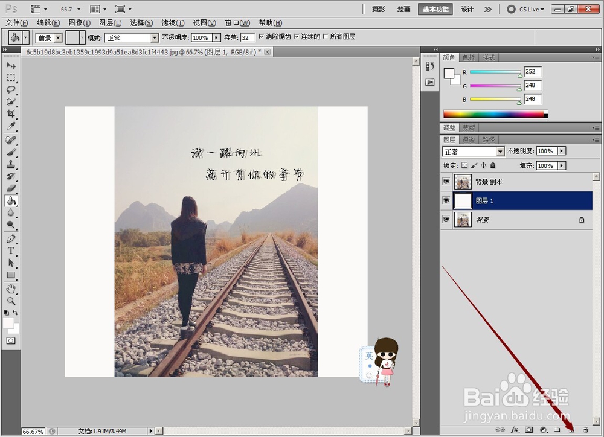This screenshot has height=437, width=604.
Task: Click the foreground color swatch in Color panel
Action: [449, 73]
